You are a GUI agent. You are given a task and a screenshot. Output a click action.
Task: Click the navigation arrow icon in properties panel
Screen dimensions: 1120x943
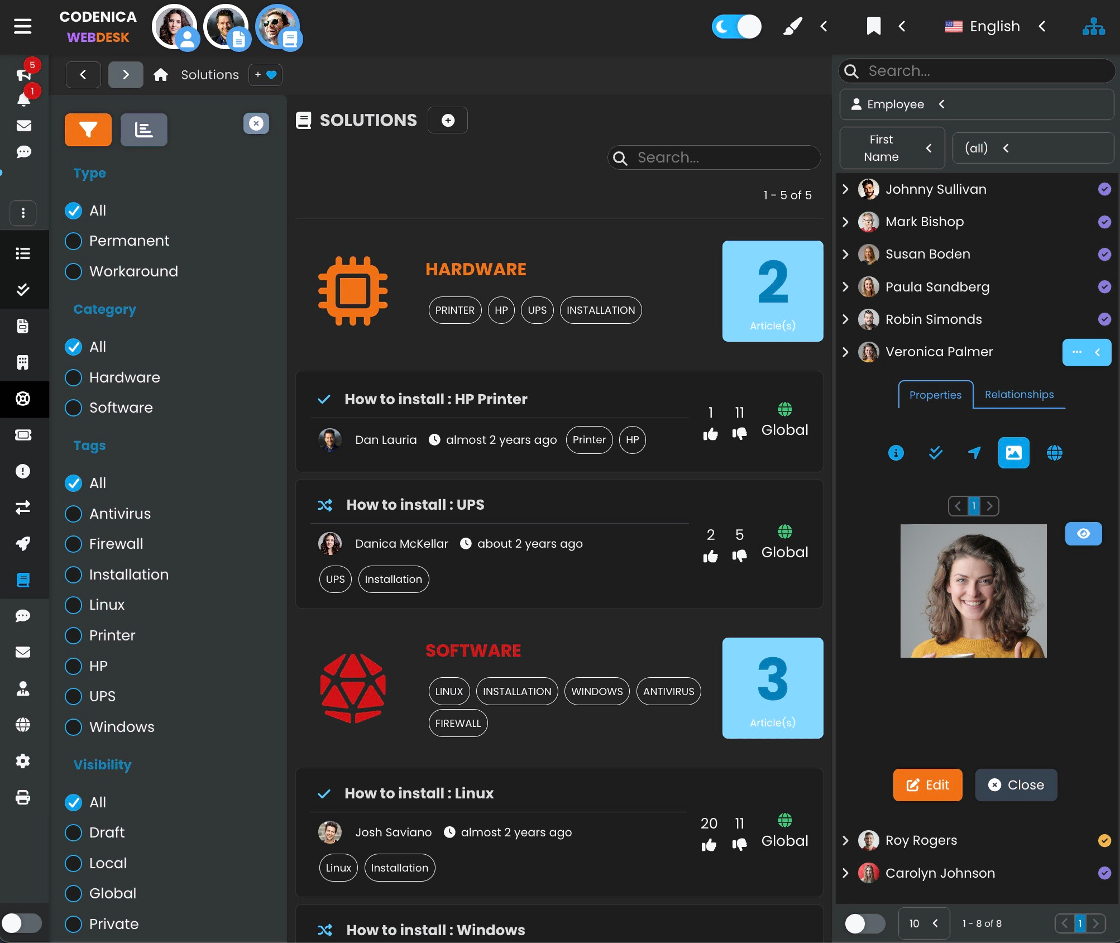(x=974, y=453)
